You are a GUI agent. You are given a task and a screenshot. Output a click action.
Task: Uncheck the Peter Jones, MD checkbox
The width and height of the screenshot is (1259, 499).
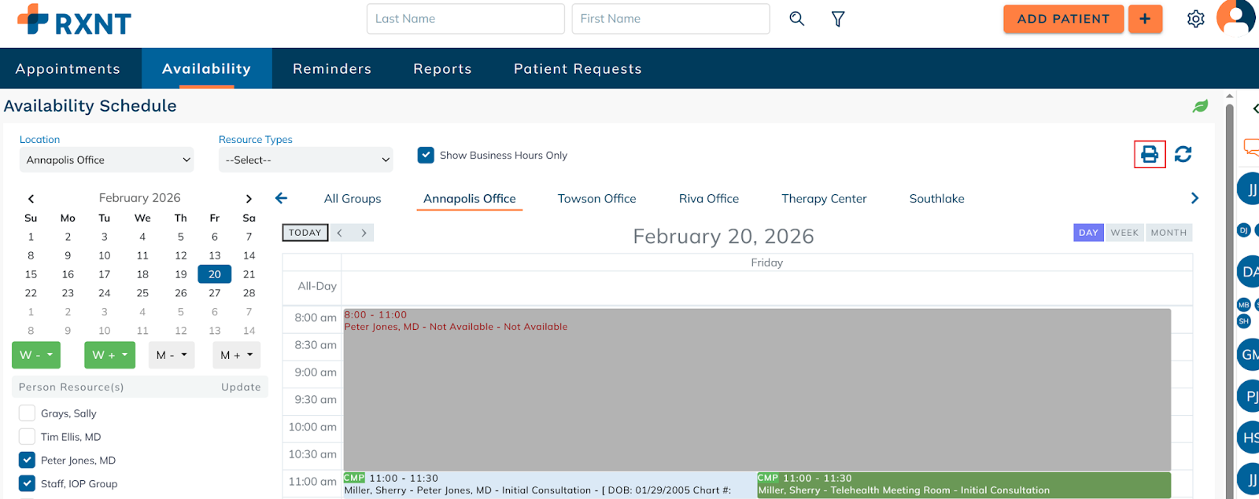coord(28,460)
